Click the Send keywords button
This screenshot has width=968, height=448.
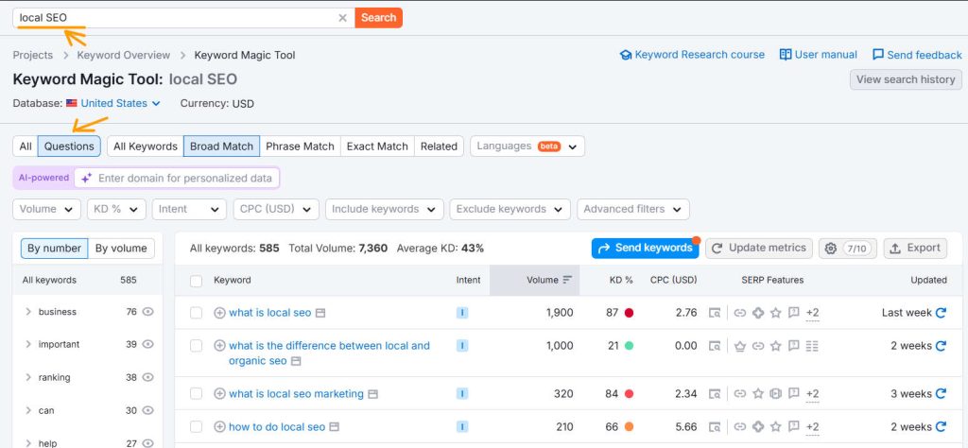point(645,248)
